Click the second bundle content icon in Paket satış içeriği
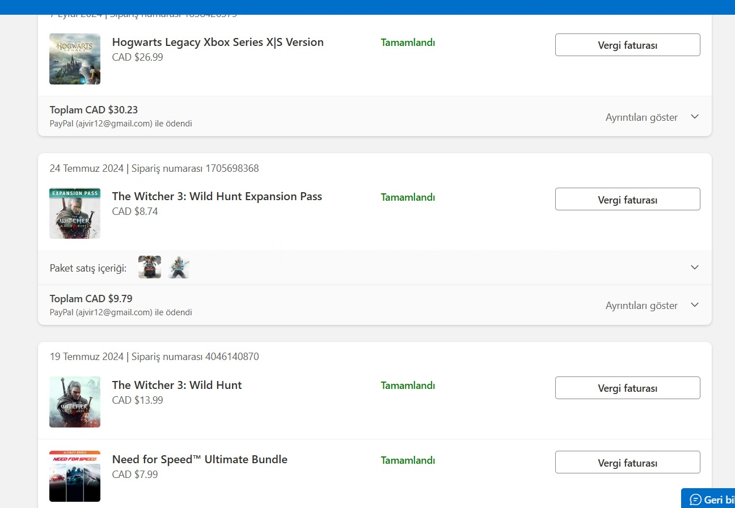 179,267
